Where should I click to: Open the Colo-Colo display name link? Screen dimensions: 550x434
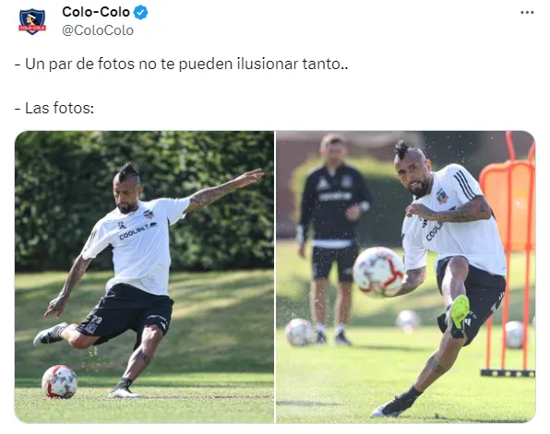[x=96, y=12]
